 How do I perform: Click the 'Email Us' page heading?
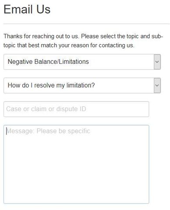27,9
